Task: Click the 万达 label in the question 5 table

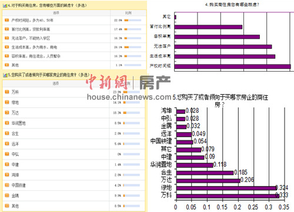Action: coord(15,113)
